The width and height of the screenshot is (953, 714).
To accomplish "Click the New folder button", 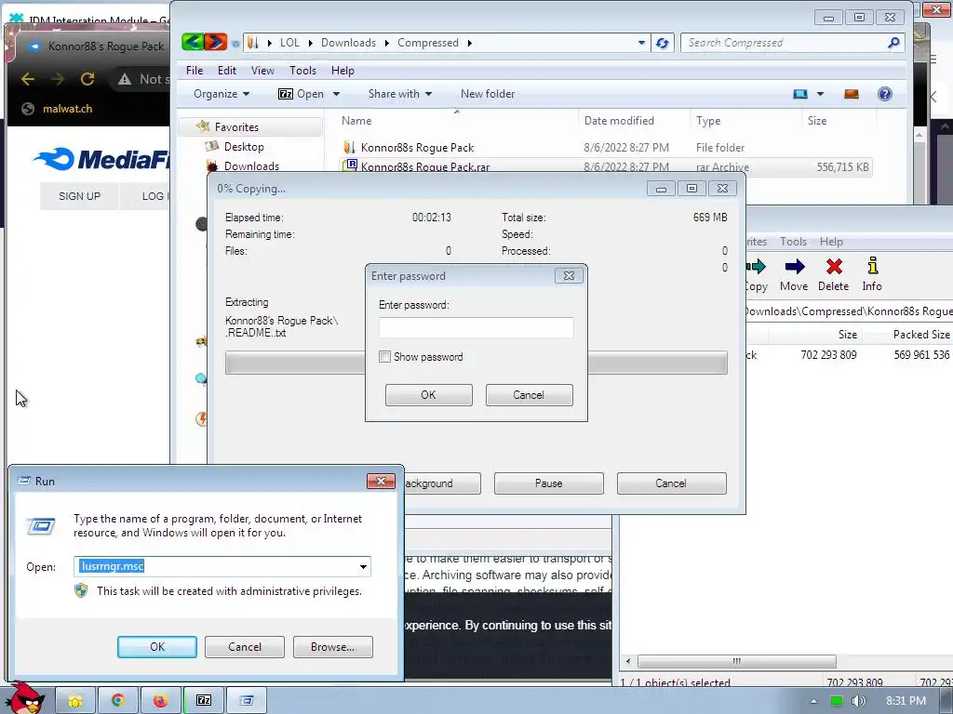I will pyautogui.click(x=488, y=94).
